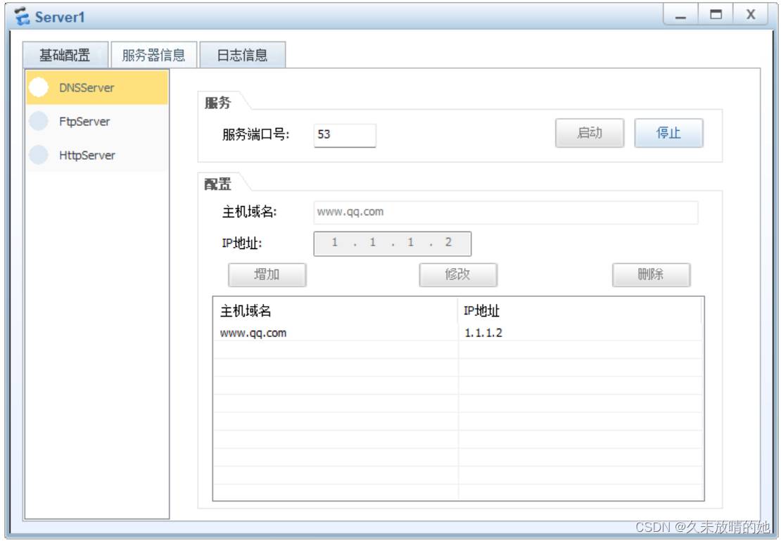Stop the DNS service with 停止
Viewport: 781px width, 541px height.
pos(668,133)
